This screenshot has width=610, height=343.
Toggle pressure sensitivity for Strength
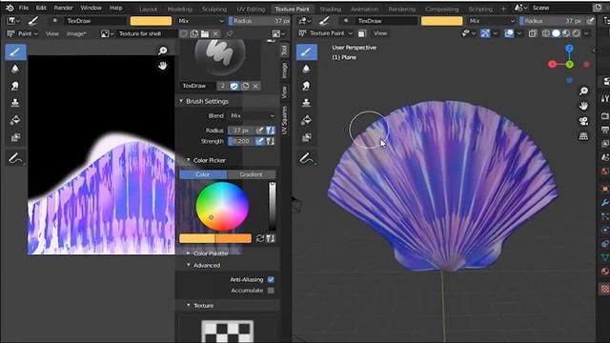coord(260,141)
